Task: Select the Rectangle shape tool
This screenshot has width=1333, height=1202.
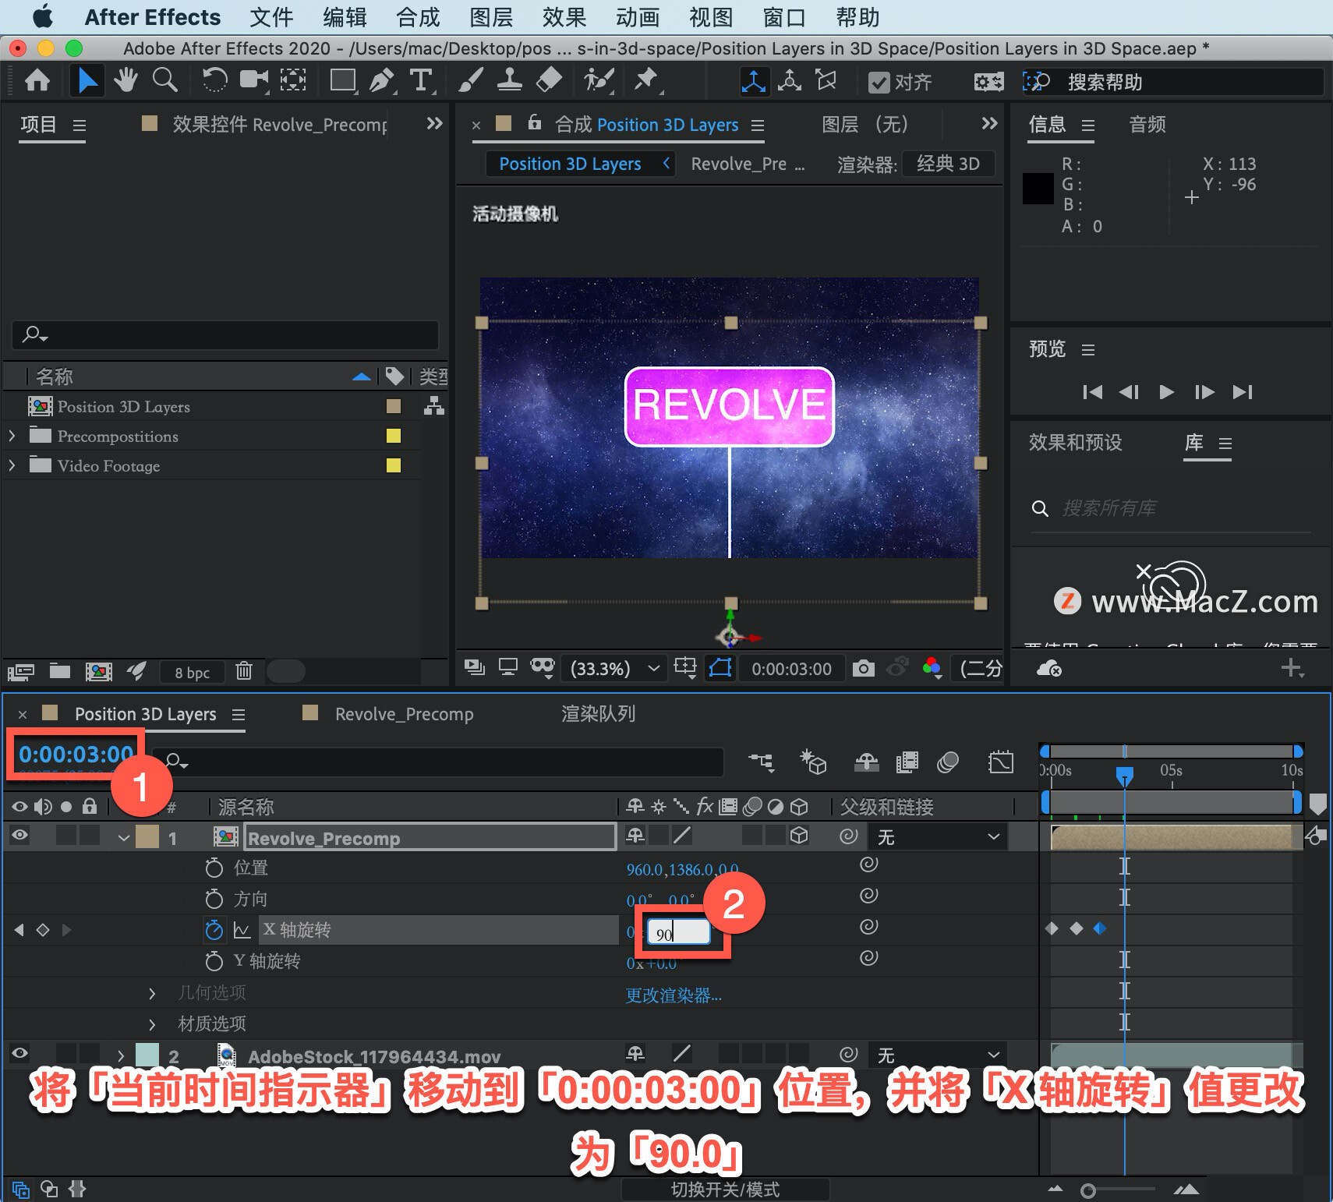Action: point(343,80)
